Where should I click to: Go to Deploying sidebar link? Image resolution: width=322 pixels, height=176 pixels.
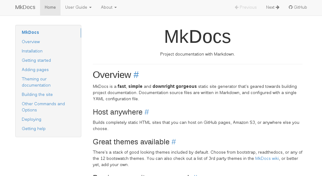tap(31, 119)
